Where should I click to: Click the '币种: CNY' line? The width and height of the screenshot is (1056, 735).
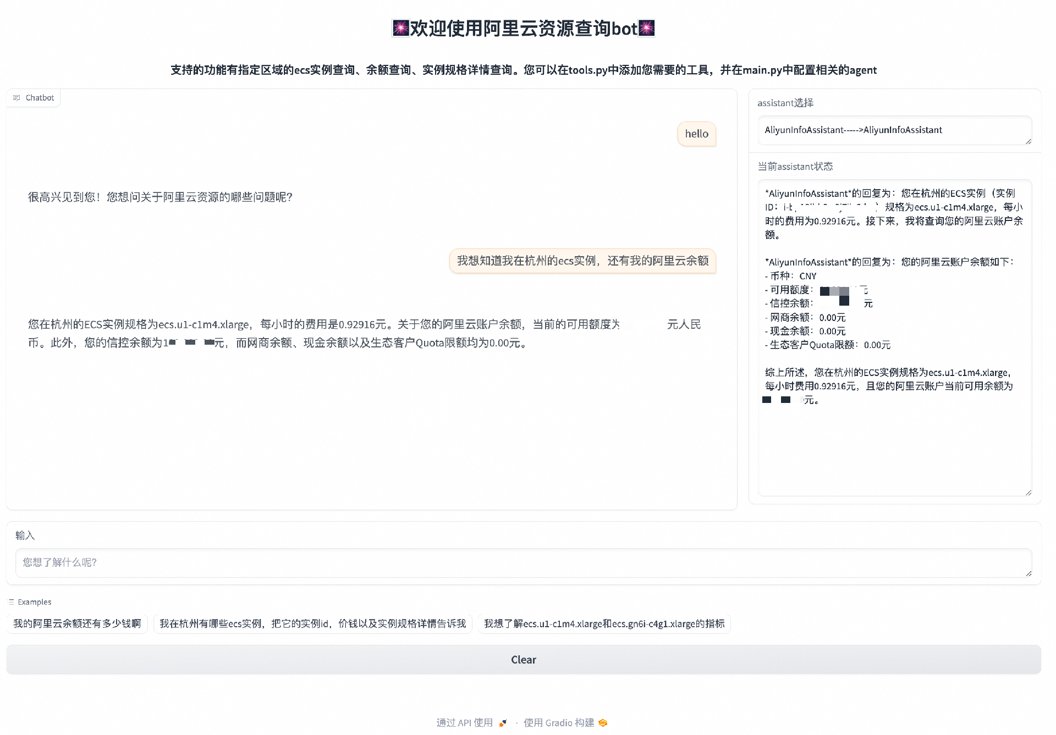[790, 276]
